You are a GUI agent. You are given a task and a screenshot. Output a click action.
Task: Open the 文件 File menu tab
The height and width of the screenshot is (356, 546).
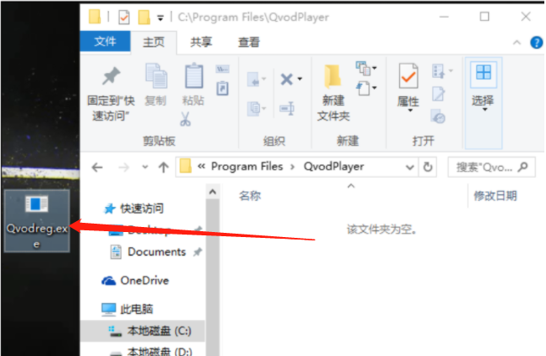coord(105,41)
